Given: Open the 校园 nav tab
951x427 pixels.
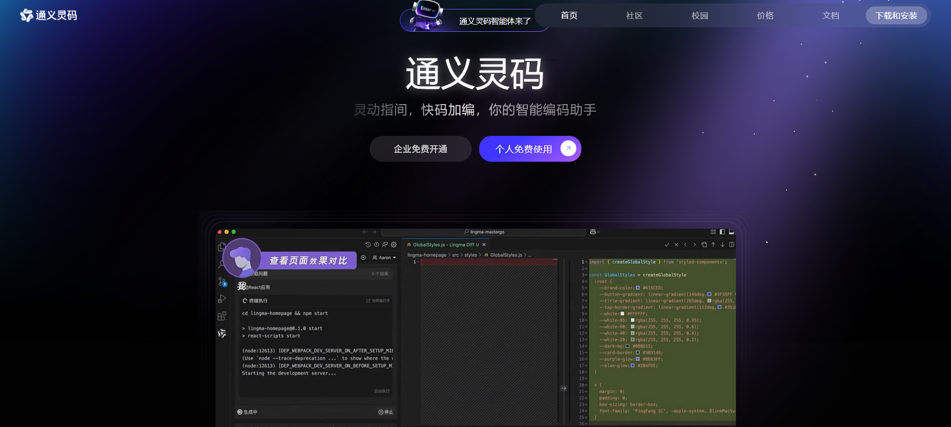Looking at the screenshot, I should tap(700, 15).
